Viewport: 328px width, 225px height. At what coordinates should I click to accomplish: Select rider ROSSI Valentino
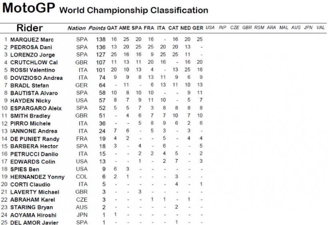point(33,70)
